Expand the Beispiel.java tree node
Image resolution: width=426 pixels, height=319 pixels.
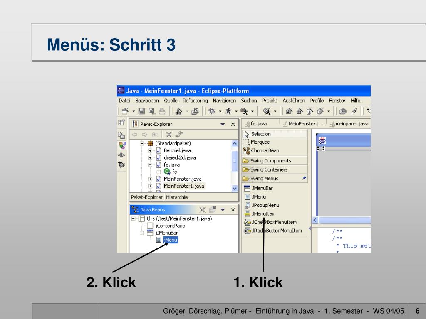[x=150, y=150]
